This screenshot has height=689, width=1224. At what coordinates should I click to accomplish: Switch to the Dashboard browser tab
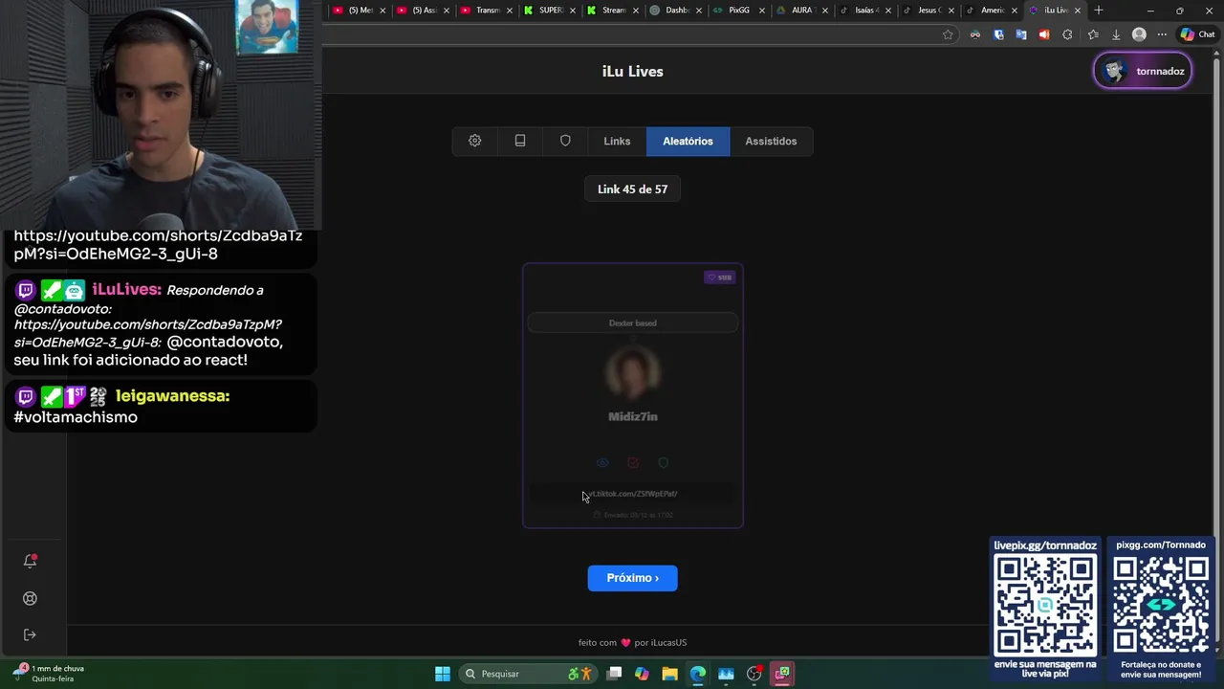(676, 11)
